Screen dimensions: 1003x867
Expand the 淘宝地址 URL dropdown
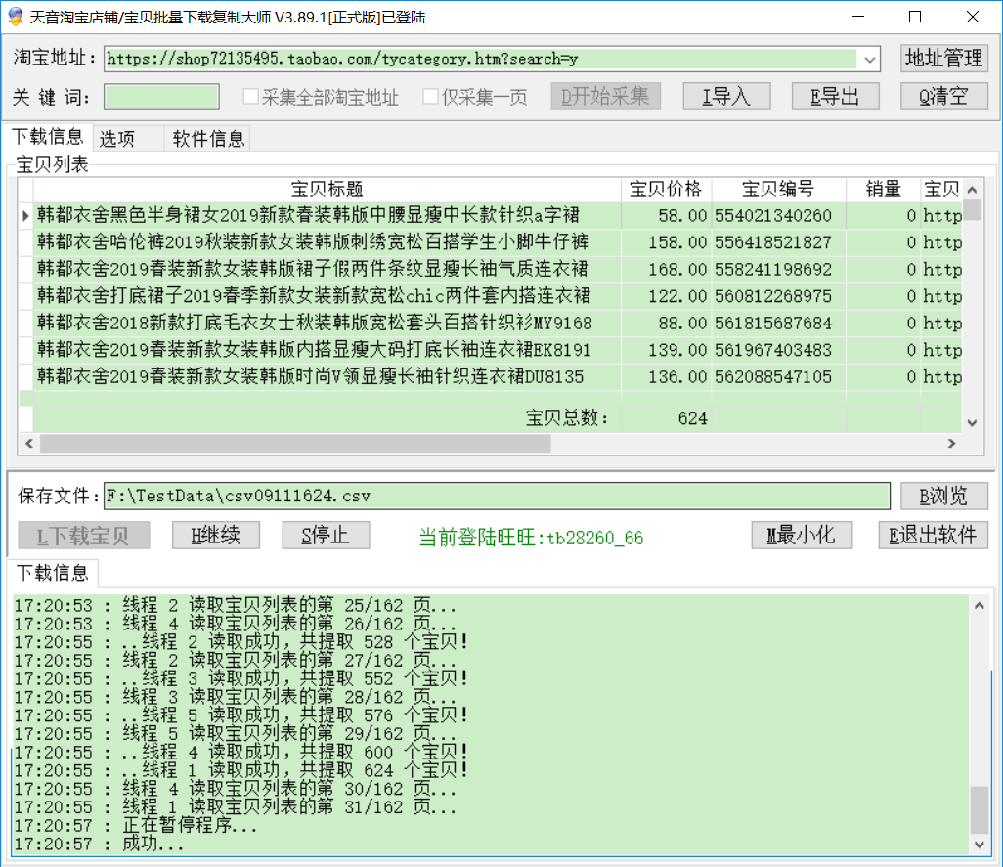(870, 59)
